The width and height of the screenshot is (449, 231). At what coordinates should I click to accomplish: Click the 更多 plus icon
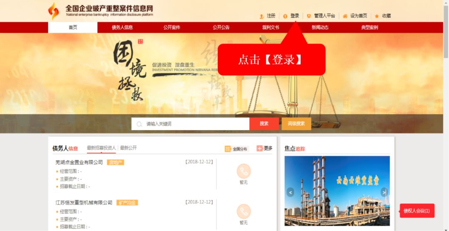[x=260, y=148]
